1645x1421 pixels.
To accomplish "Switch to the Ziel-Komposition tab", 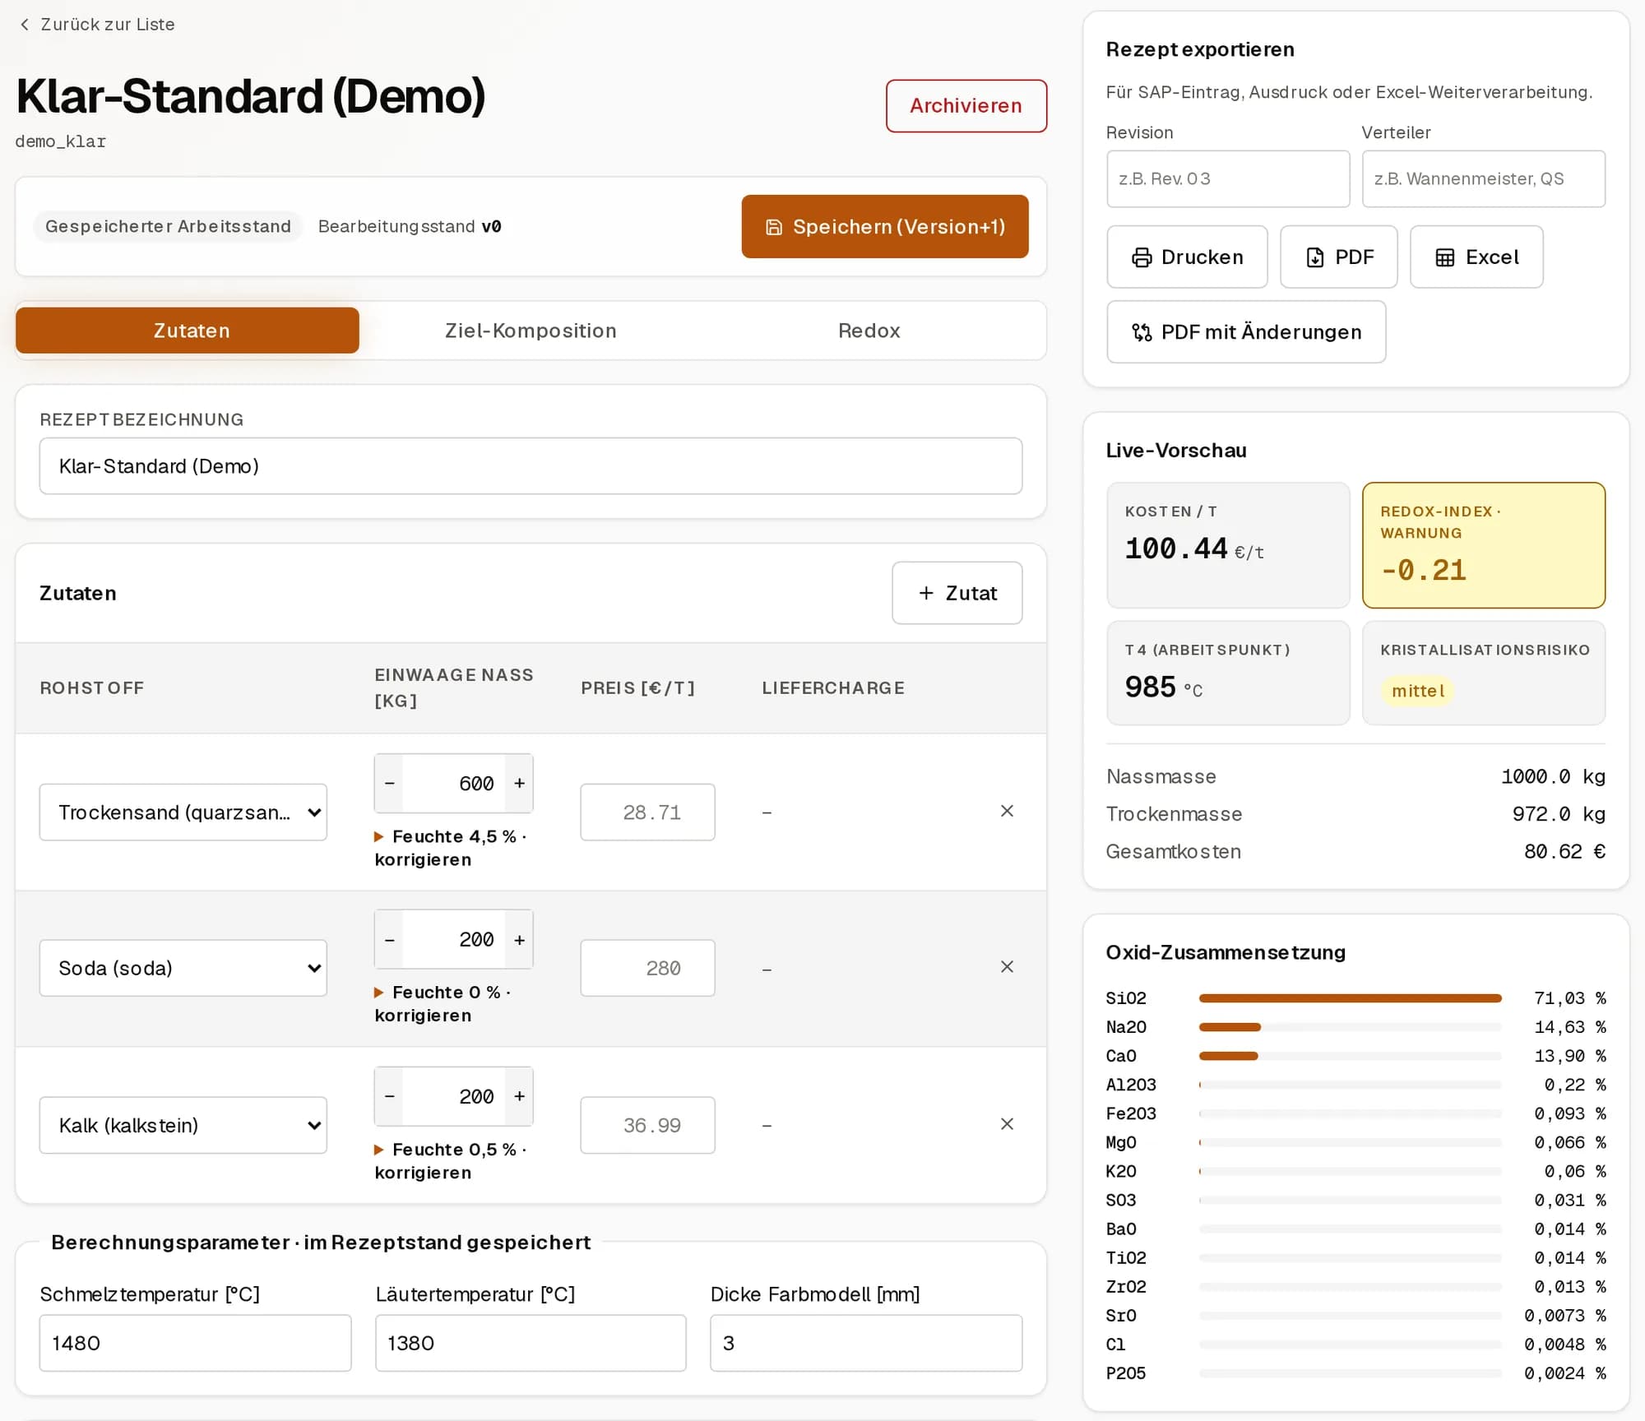I will [x=531, y=331].
